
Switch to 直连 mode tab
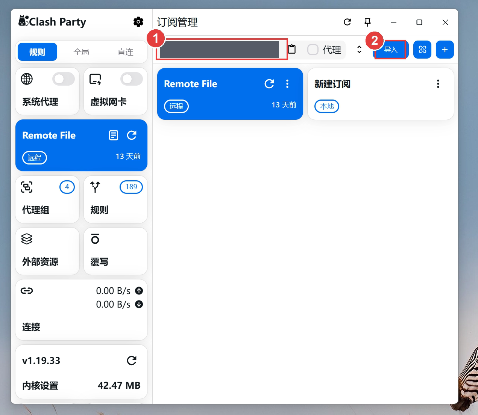tap(125, 52)
